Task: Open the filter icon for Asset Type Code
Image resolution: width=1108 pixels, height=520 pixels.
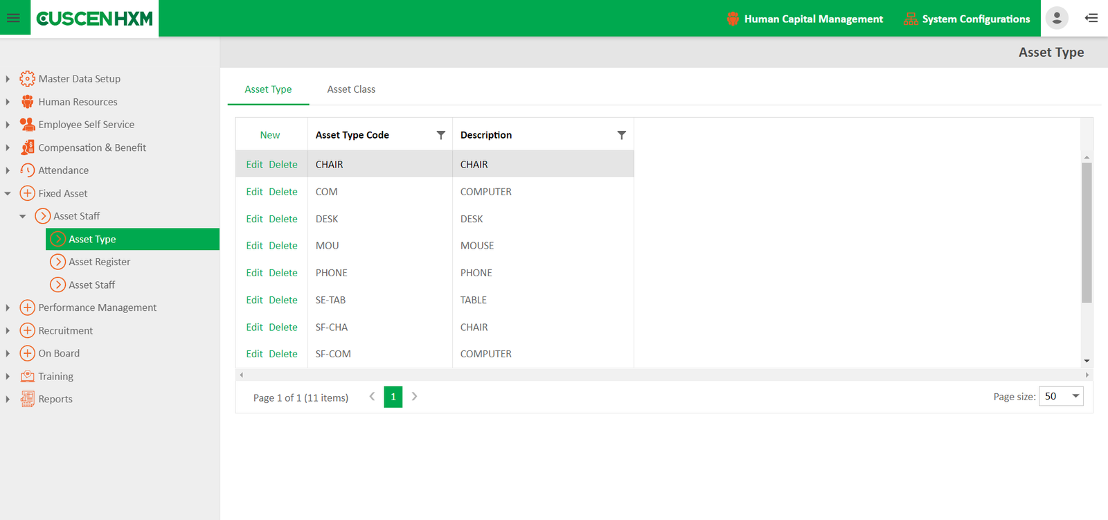Action: tap(440, 135)
